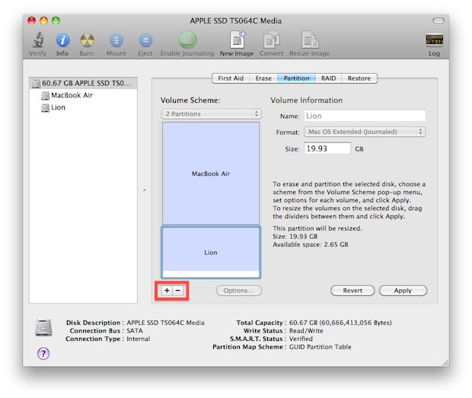Select the Lion volume in sidebar
Image resolution: width=472 pixels, height=398 pixels.
(x=53, y=107)
